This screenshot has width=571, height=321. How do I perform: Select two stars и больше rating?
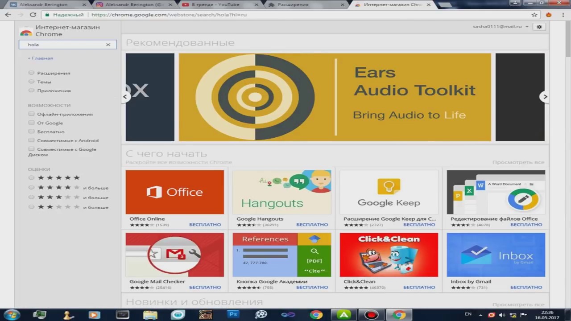click(x=31, y=207)
